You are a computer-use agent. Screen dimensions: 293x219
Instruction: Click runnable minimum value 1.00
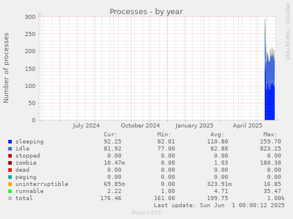(168, 191)
